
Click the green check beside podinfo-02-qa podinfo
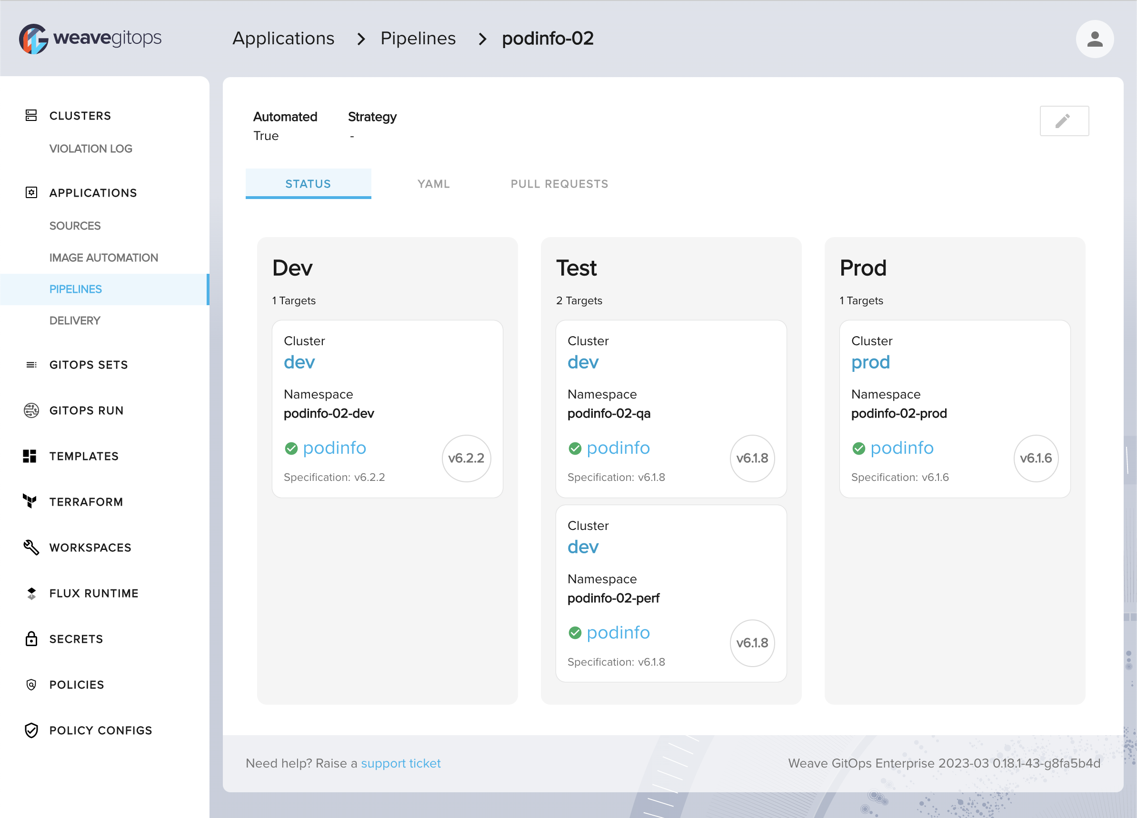[x=575, y=448]
